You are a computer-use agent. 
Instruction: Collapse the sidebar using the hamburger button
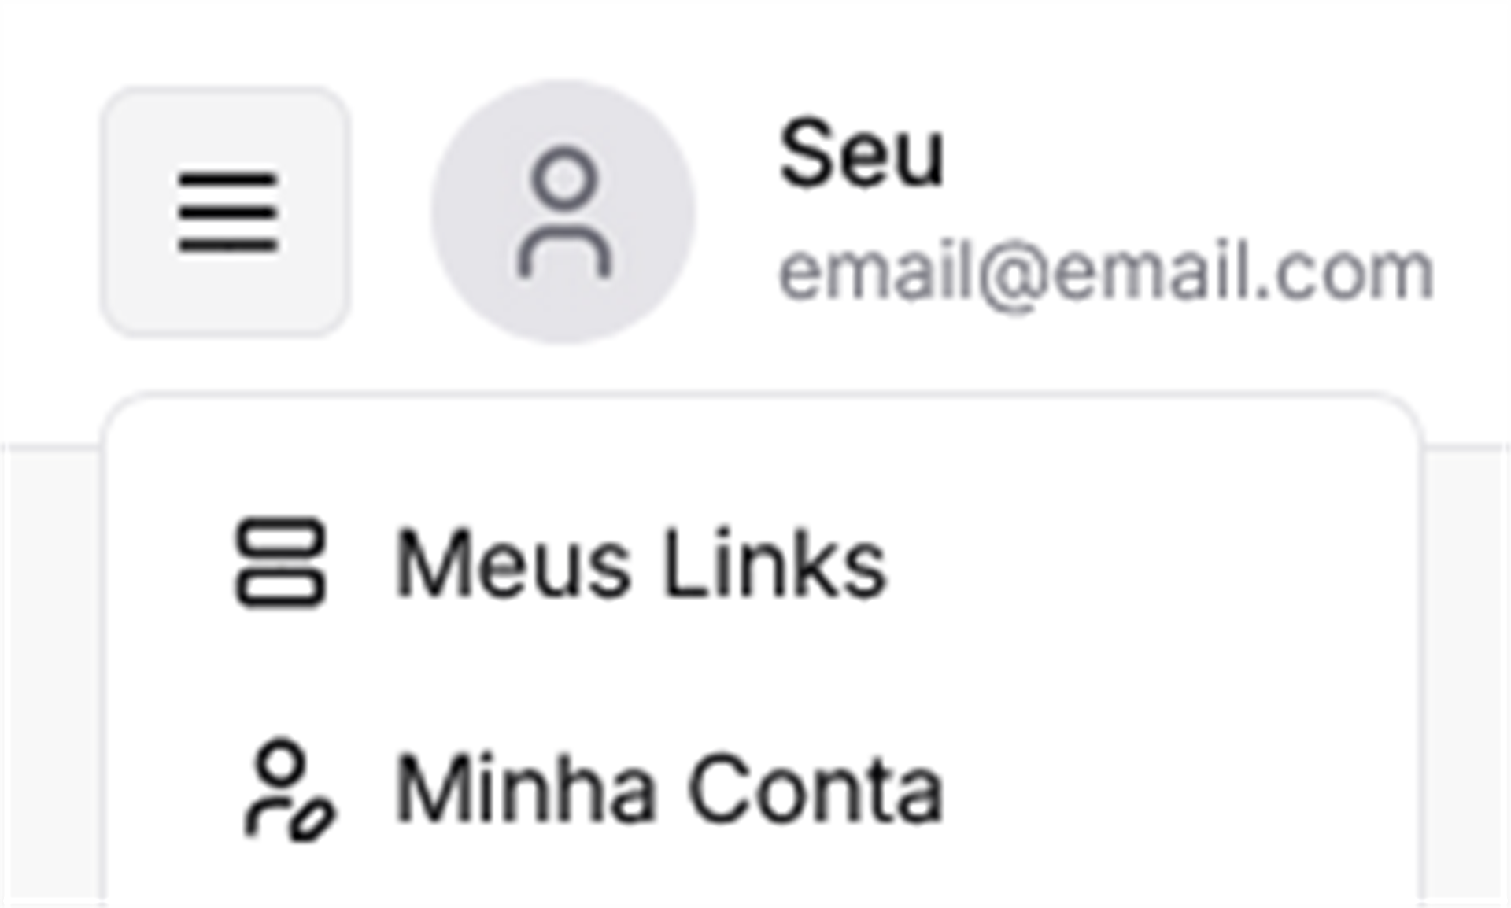point(226,212)
